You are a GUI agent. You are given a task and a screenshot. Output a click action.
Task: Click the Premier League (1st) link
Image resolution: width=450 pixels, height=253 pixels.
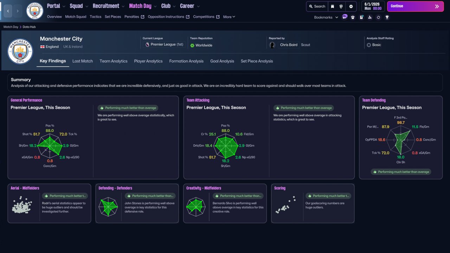[x=167, y=45]
